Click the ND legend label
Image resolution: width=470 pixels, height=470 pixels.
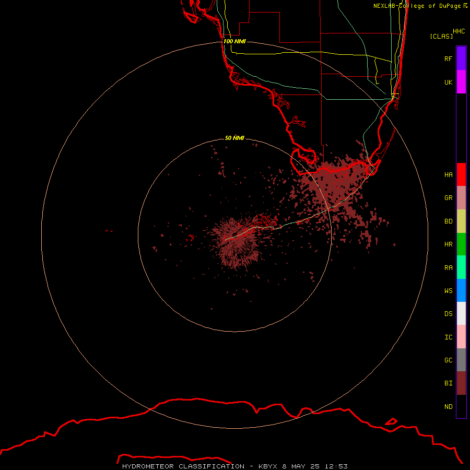pyautogui.click(x=449, y=407)
